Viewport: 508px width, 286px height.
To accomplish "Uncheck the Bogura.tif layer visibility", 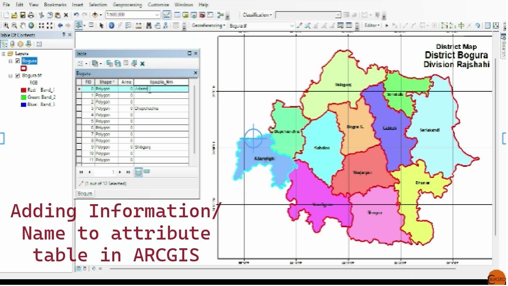I will pyautogui.click(x=17, y=75).
